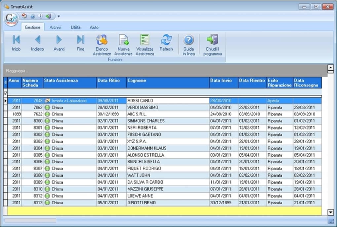Open Visualizza Assistenza
Screen dimensions: 337x227
(x=145, y=45)
